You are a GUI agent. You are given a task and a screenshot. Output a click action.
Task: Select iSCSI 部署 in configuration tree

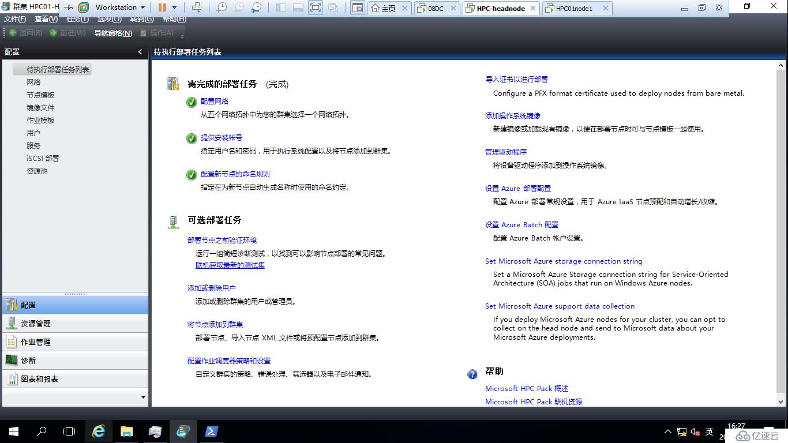coord(43,158)
